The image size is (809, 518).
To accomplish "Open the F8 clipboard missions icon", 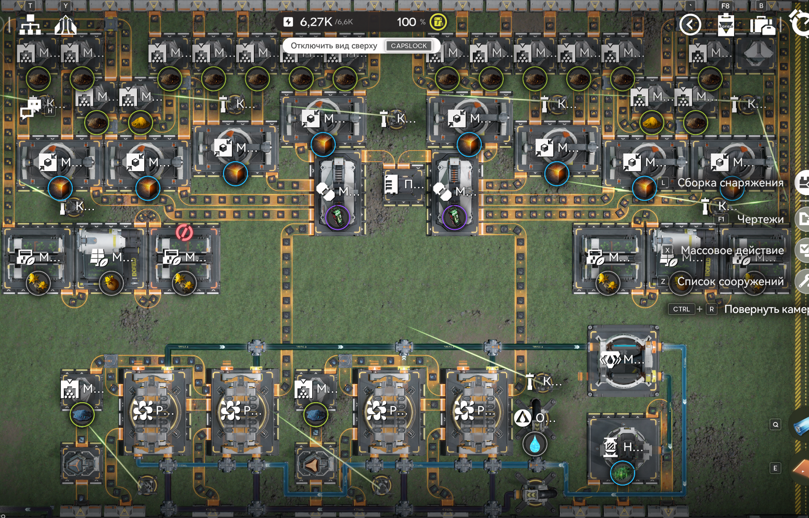I will coord(726,25).
